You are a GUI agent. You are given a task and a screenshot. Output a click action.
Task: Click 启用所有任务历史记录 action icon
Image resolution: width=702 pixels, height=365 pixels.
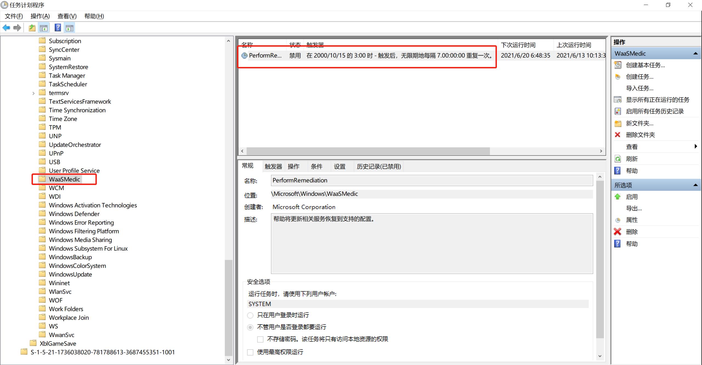[x=618, y=111]
